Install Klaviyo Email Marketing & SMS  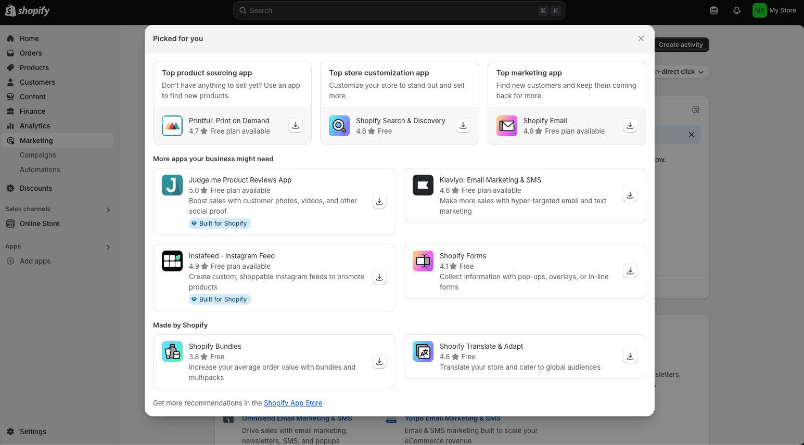pyautogui.click(x=630, y=195)
